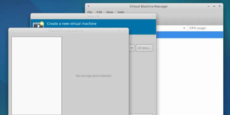The width and height of the screenshot is (230, 115).
Task: Expand the combo box arrow beside Browse
Action: pos(132,48)
